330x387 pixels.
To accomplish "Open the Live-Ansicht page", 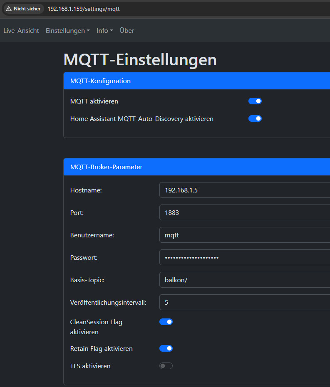I will click(x=21, y=31).
